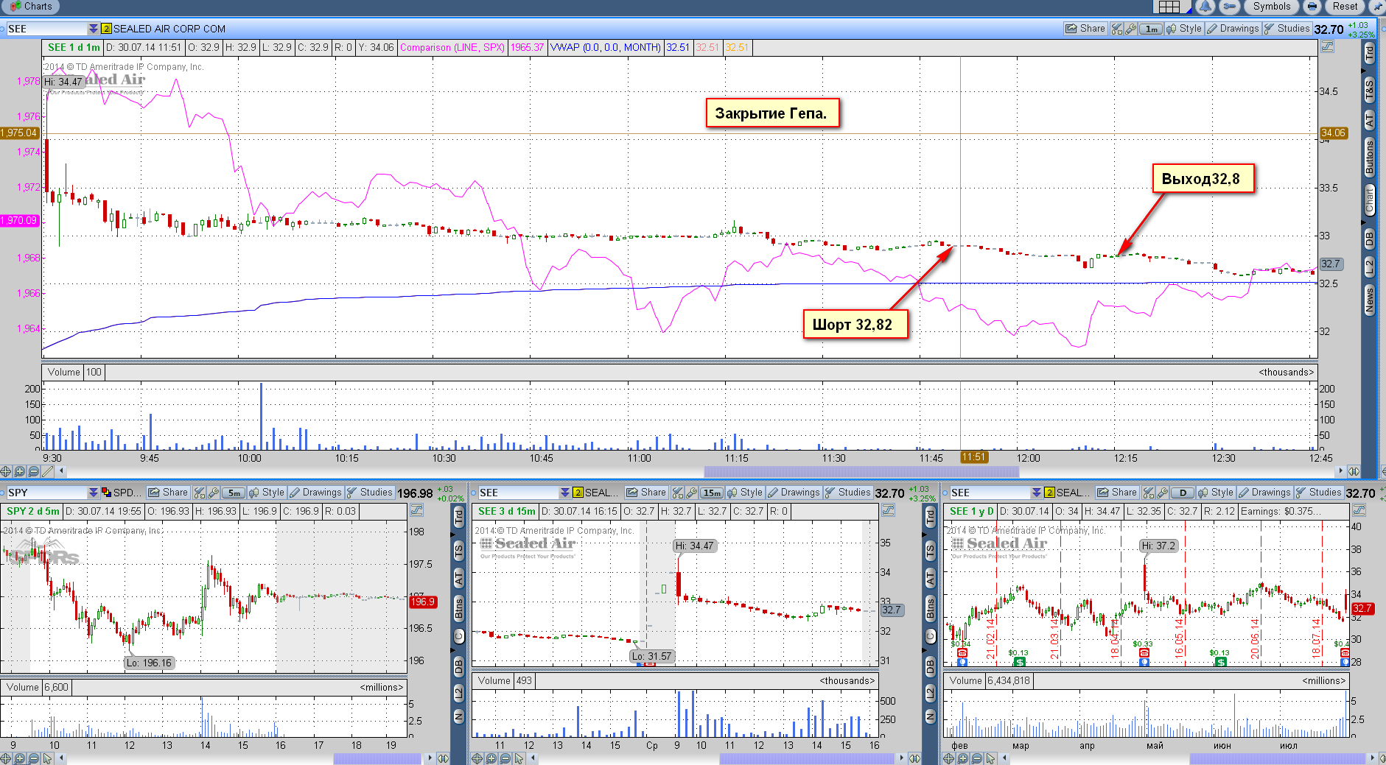
Task: Open Studies menu of main chart
Action: pyautogui.click(x=1287, y=29)
